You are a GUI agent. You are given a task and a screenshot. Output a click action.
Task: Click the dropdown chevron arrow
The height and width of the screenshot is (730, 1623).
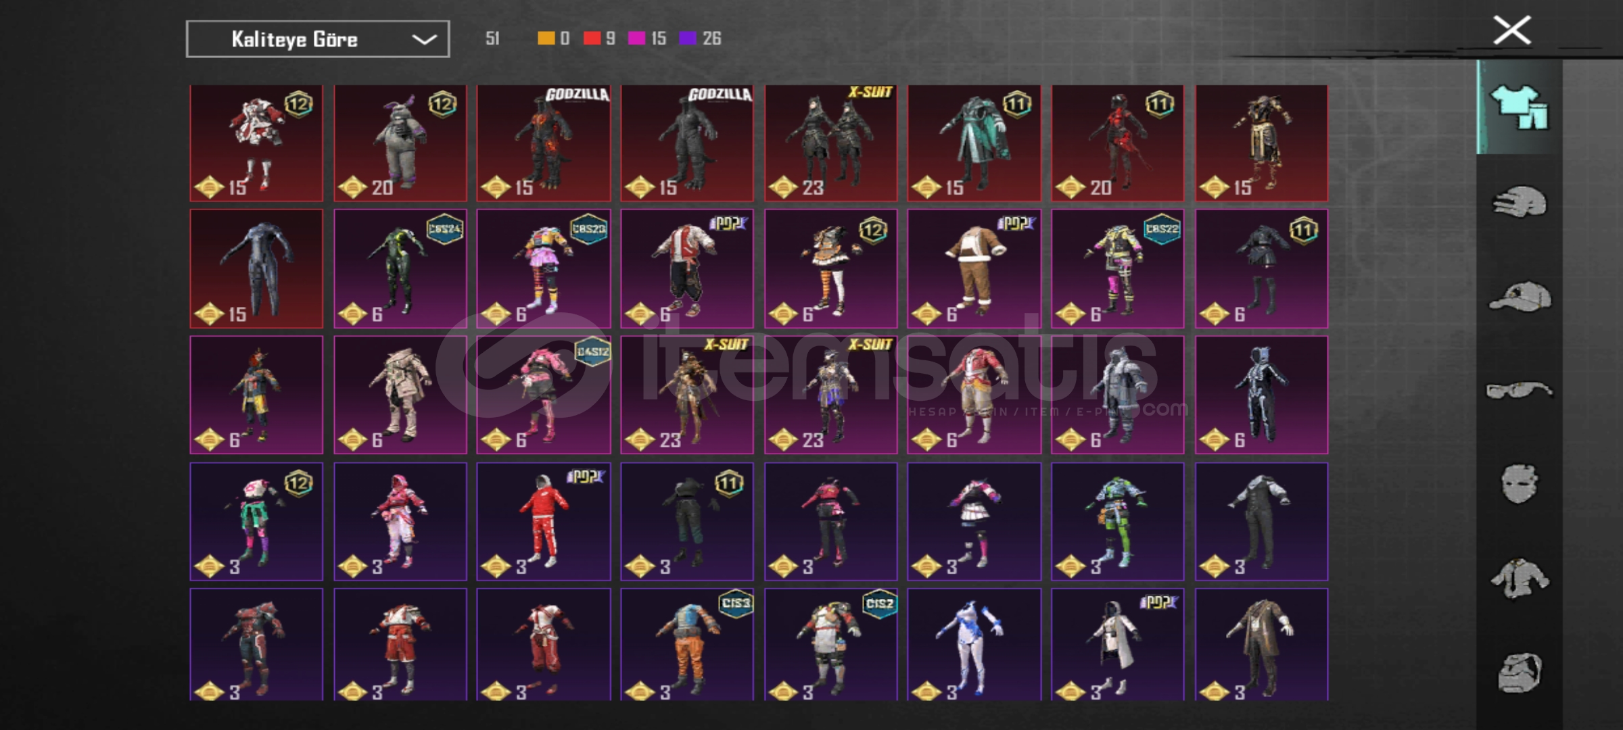click(x=424, y=40)
